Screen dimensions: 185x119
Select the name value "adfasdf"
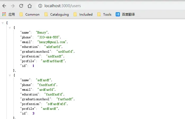pyautogui.click(x=43, y=80)
